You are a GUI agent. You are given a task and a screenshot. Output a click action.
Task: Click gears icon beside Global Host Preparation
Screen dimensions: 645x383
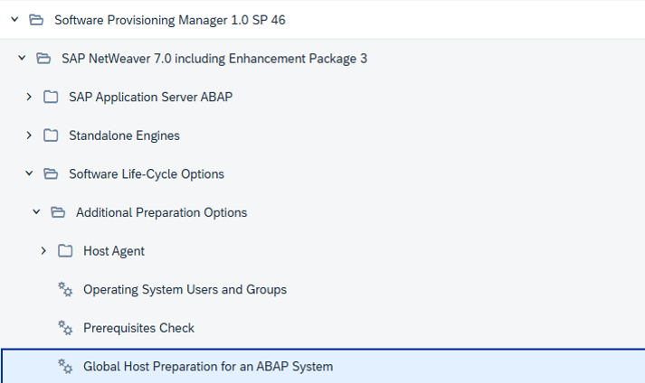pos(65,366)
